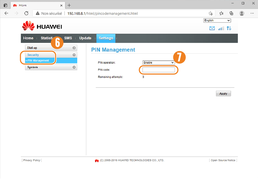Expand the Dial-up section arrow
The width and height of the screenshot is (258, 179).
pyautogui.click(x=74, y=48)
